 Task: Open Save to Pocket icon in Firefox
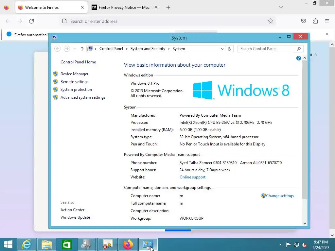coord(304,21)
